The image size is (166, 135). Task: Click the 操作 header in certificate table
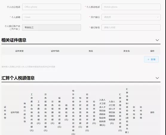click(x=152, y=51)
